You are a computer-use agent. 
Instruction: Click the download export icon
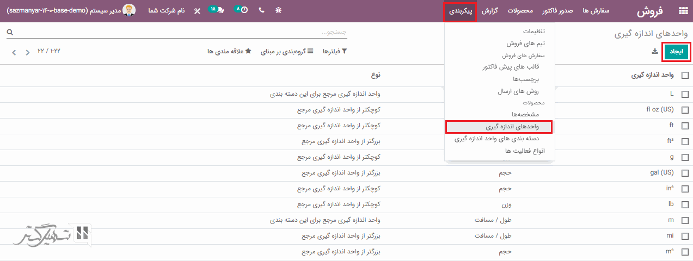click(654, 52)
